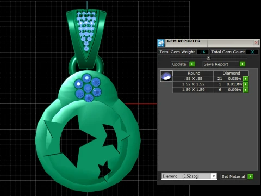Viewport: 261px width, 196px height.
Task: Click the 0.013tw weight cell
Action: point(234,84)
